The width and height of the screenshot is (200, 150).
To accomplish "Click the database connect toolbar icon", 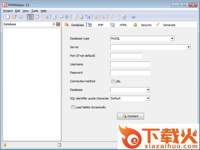I will tap(47, 17).
